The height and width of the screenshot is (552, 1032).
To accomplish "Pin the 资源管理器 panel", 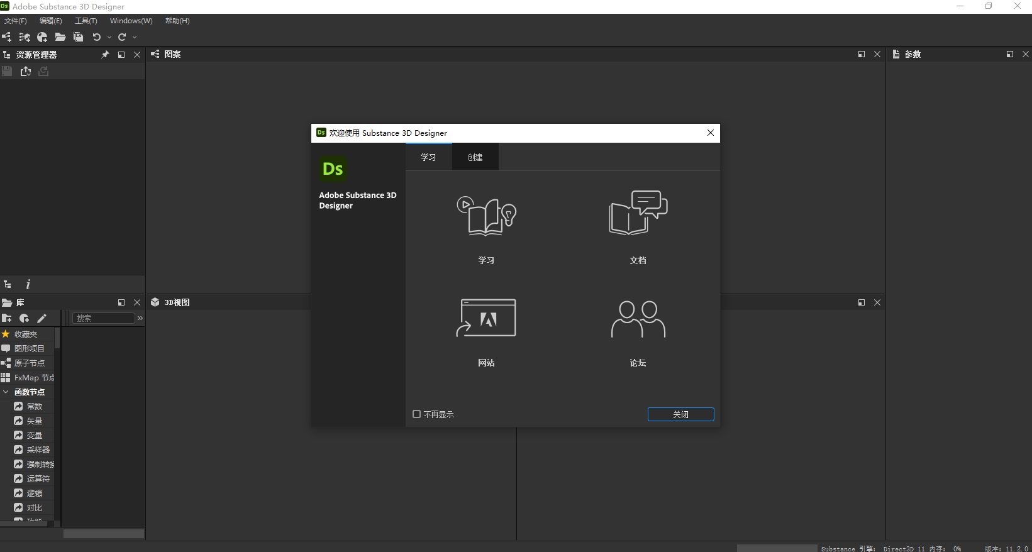I will 105,55.
